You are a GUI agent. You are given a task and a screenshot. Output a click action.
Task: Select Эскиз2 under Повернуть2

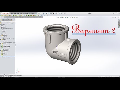(5, 41)
